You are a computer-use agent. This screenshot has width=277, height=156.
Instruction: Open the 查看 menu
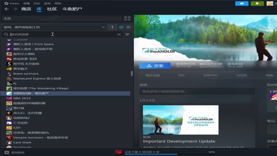click(27, 3)
